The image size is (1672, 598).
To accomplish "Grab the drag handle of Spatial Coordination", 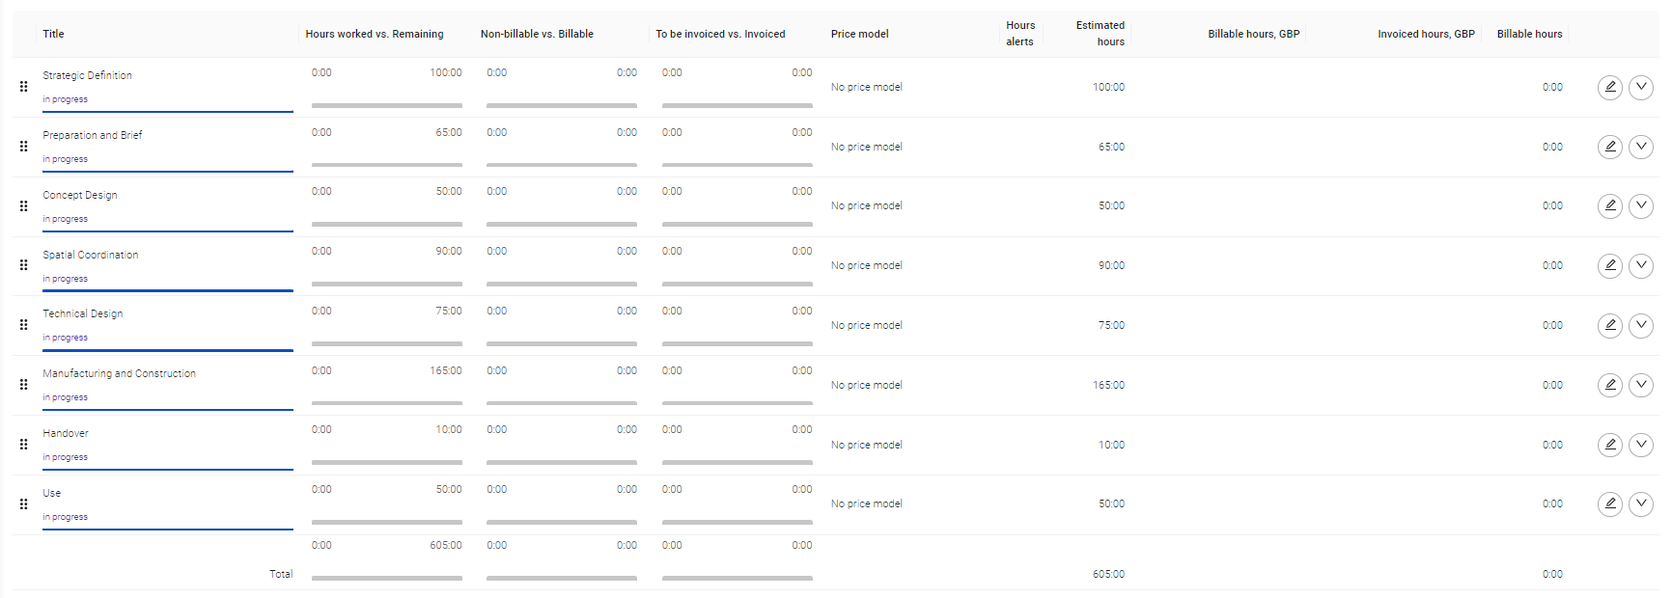I will tap(23, 265).
